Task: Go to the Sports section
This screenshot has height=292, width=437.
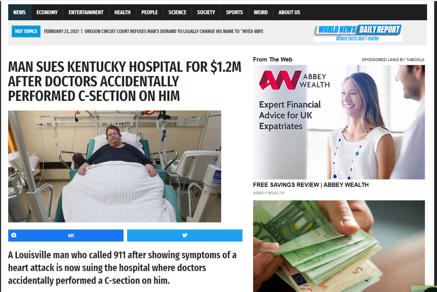Action: pyautogui.click(x=234, y=12)
